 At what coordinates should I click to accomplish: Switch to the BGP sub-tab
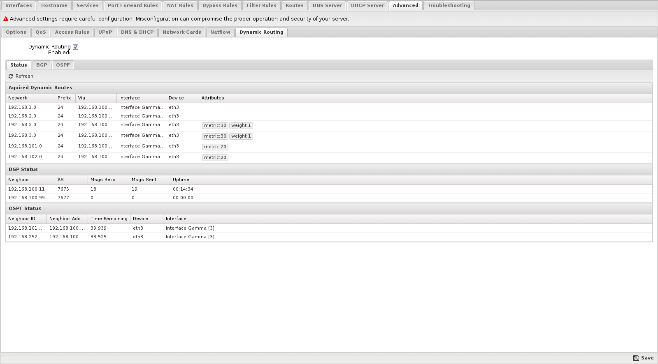click(42, 65)
